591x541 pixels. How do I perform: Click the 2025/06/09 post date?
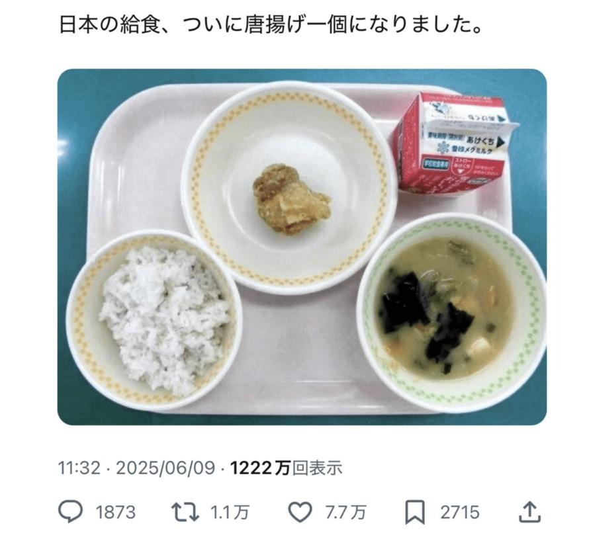pyautogui.click(x=165, y=468)
